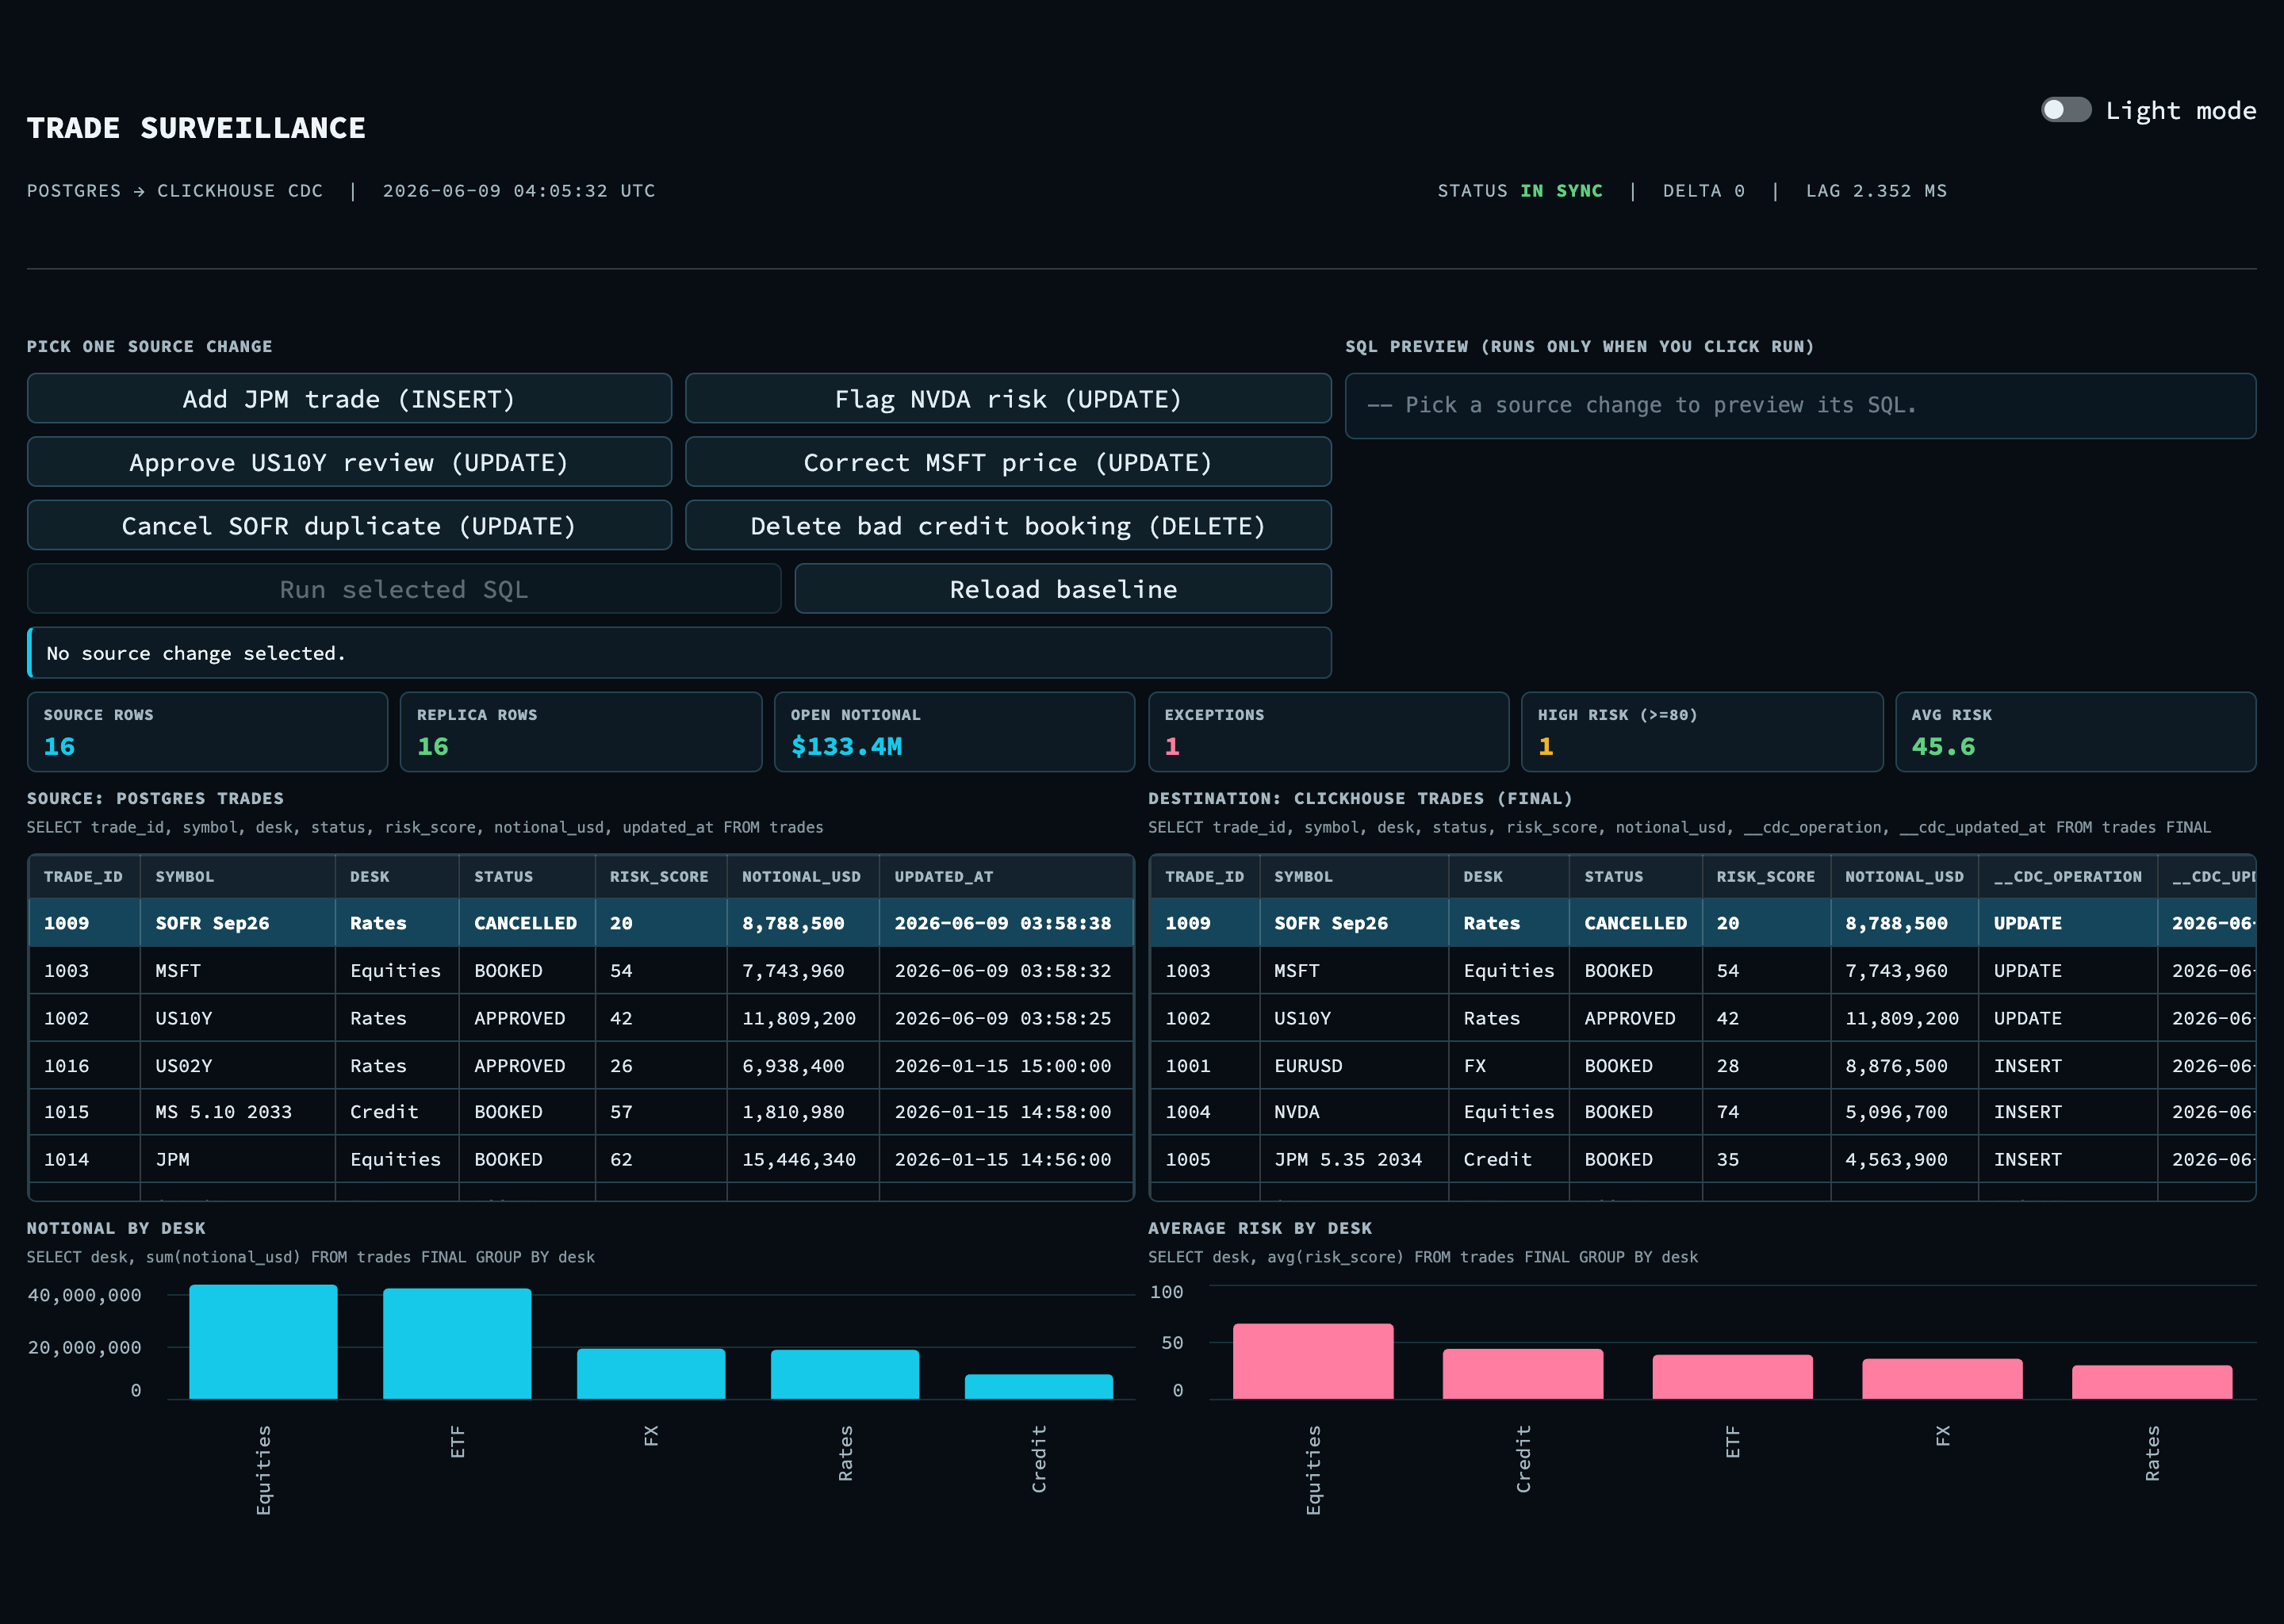Select Cancel SOFR duplicate (UPDATE)
2284x1624 pixels.
(349, 526)
